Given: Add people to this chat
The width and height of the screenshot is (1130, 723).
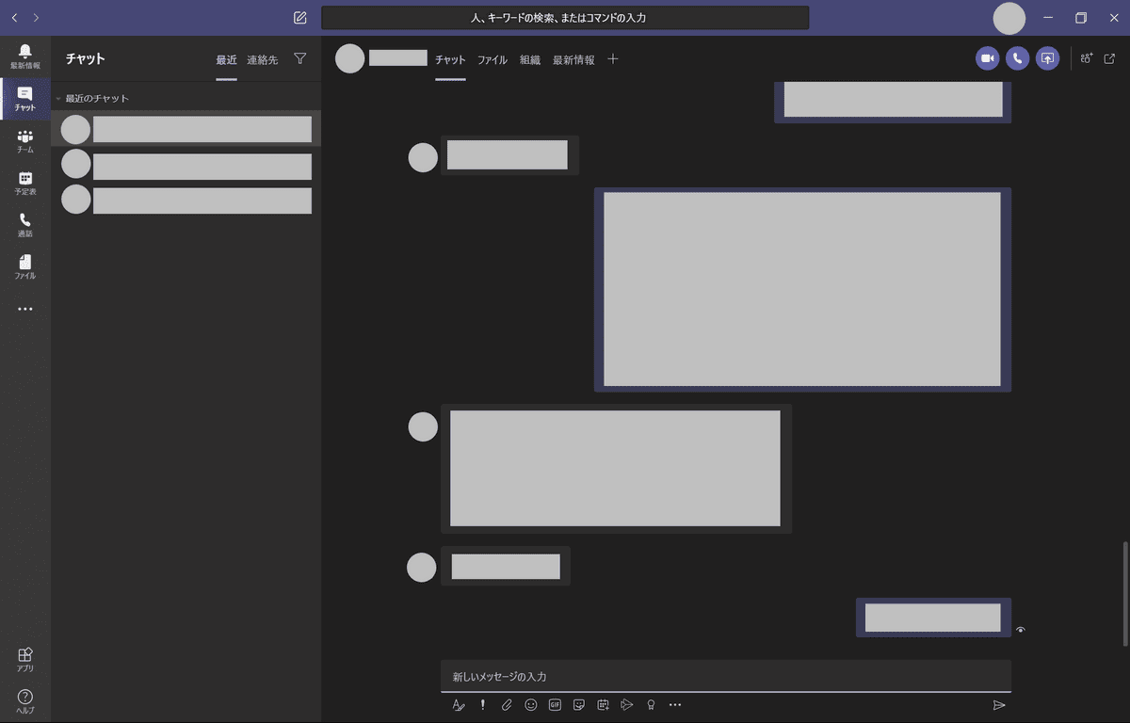Looking at the screenshot, I should coord(1087,58).
